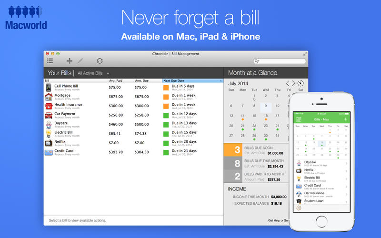The height and width of the screenshot is (238, 381).
Task: Go to the next month in Month at a Glance
Action: pyautogui.click(x=293, y=83)
